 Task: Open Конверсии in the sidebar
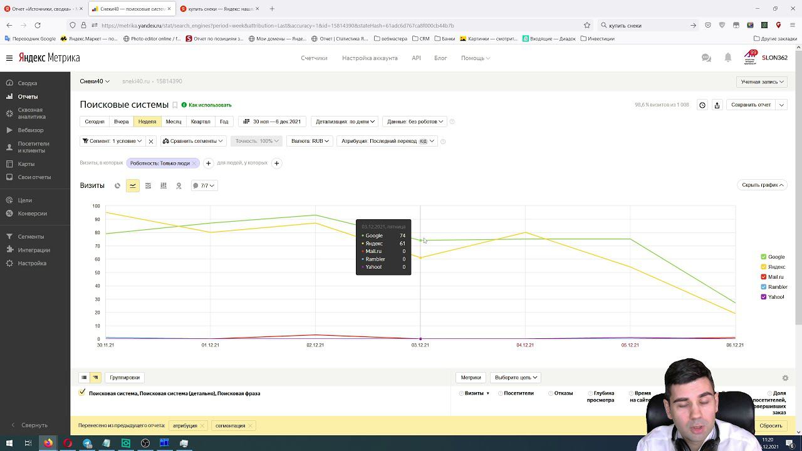(33, 214)
